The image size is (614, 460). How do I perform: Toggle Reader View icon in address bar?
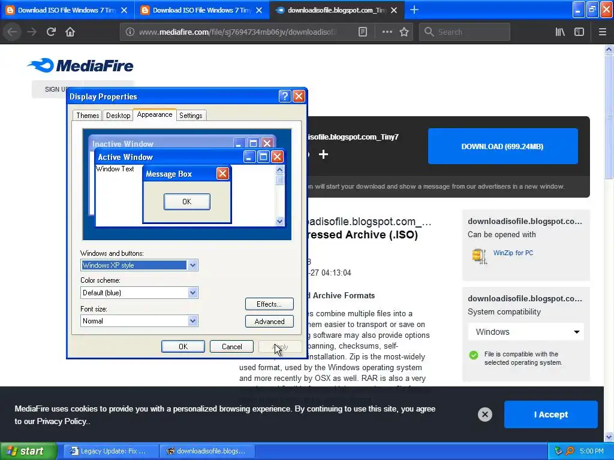point(363,32)
